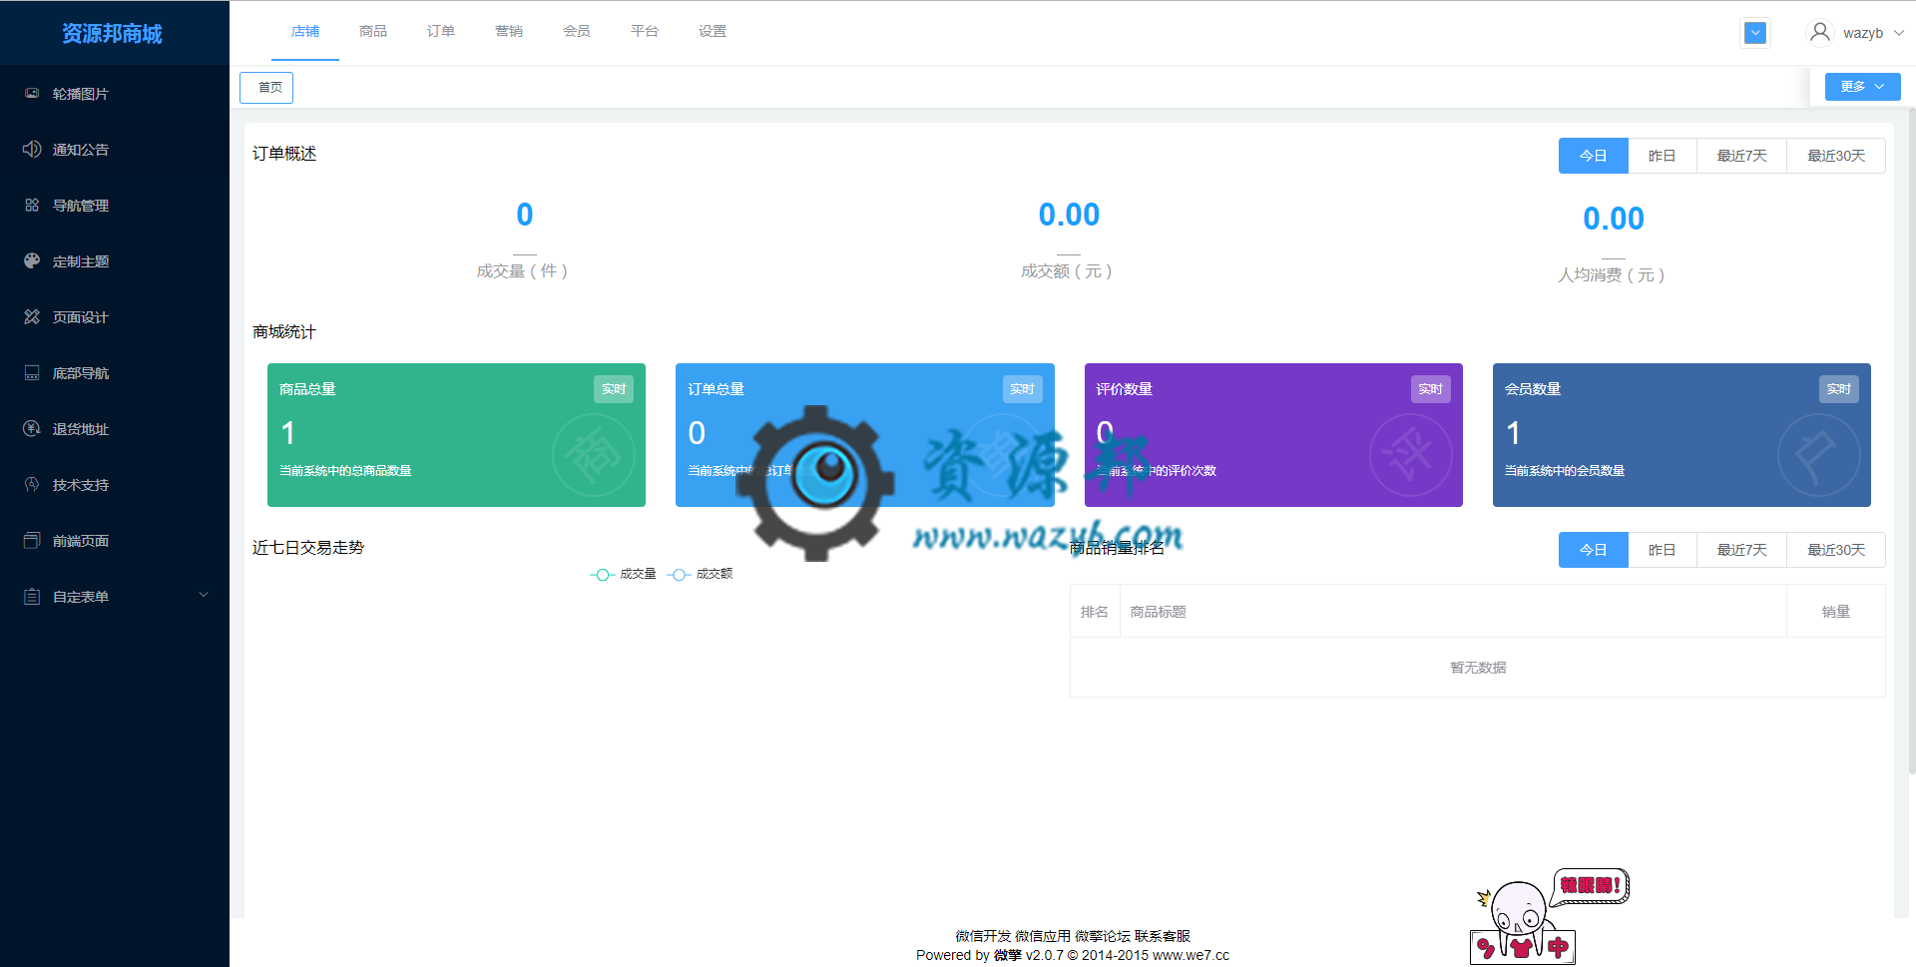Click the yen circle icon beside 退货地址
This screenshot has height=967, width=1916.
(x=32, y=428)
